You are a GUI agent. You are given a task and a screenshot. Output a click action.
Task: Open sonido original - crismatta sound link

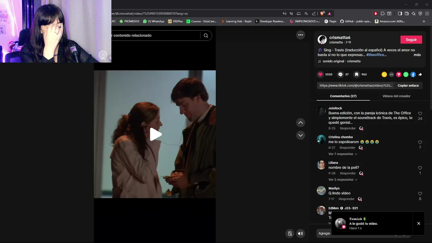pyautogui.click(x=342, y=61)
